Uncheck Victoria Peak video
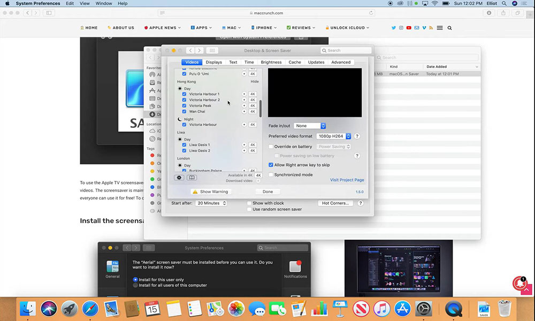 pos(184,105)
